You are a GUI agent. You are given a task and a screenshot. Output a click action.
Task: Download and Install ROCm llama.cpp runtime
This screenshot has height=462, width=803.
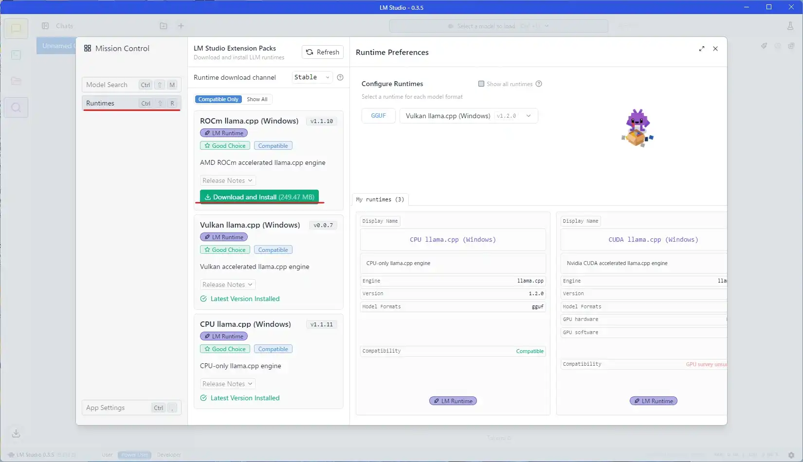tap(259, 197)
